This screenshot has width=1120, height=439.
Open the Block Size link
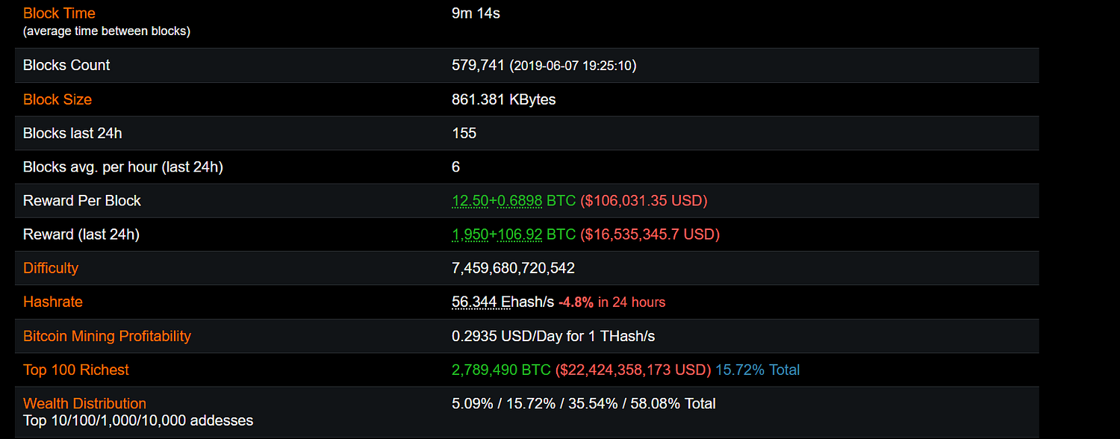click(x=57, y=99)
